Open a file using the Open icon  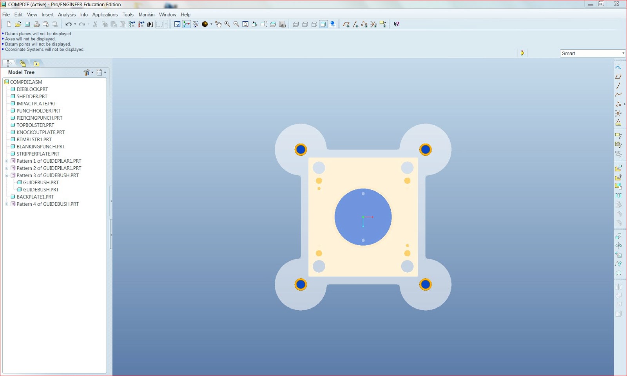[x=17, y=24]
